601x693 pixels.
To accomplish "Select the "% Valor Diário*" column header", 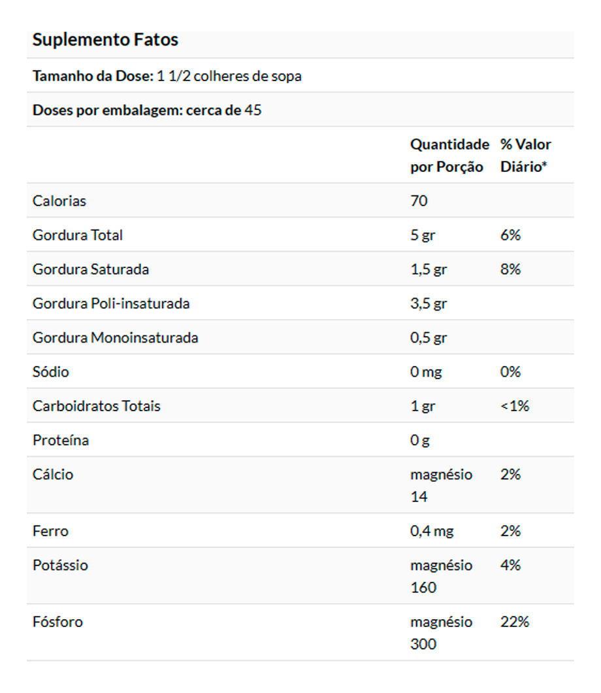I will (525, 156).
